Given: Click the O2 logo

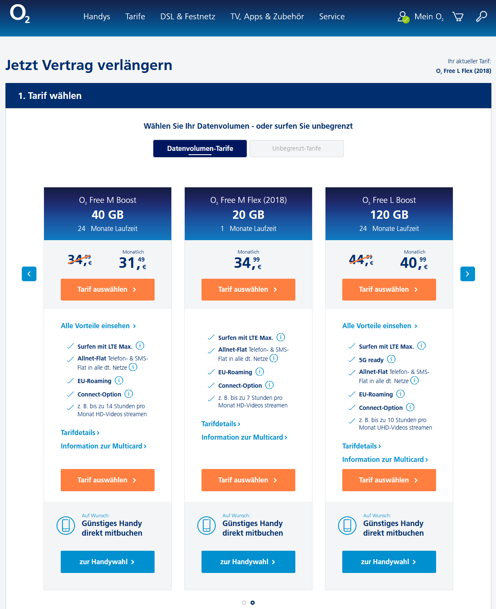Looking at the screenshot, I should click(20, 14).
